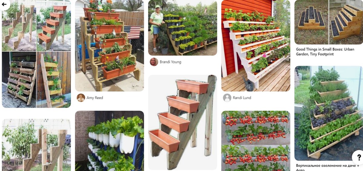Viewport: 363px width, 171px height.
Task: Visit the Brandi Young profile name
Action: tap(170, 62)
